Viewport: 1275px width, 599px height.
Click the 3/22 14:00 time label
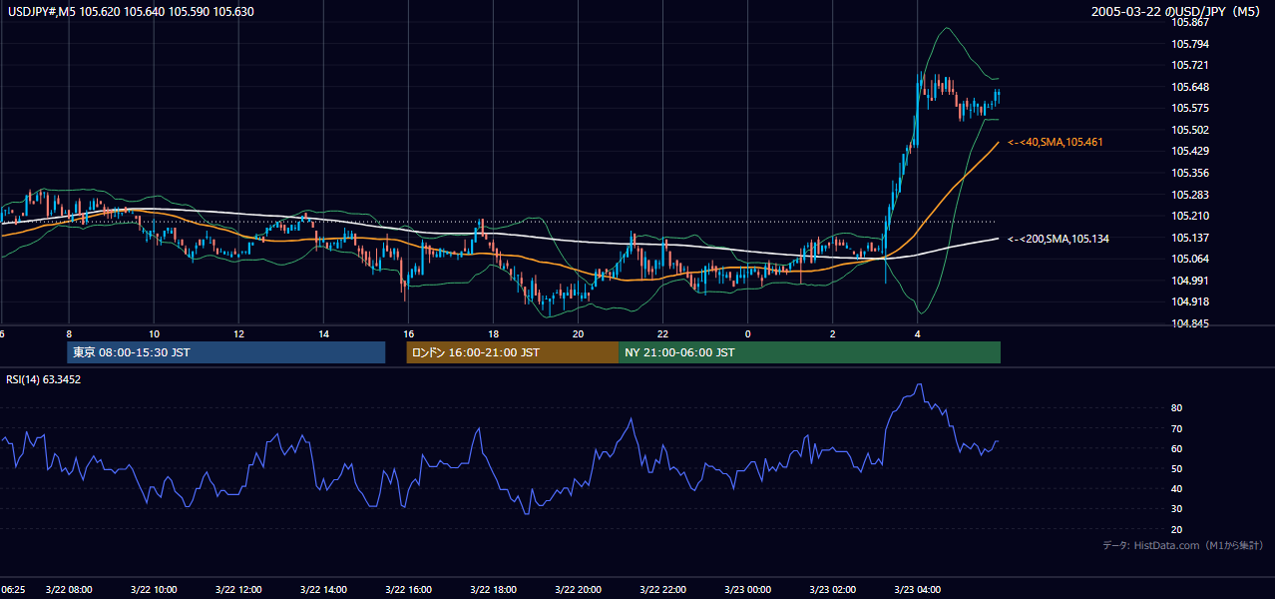[x=323, y=590]
